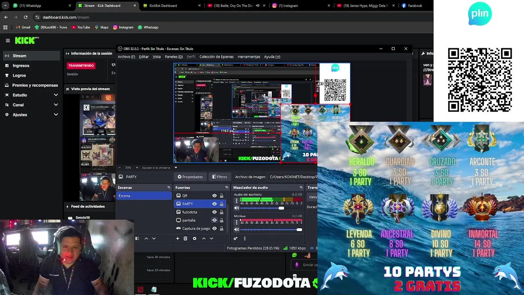Open the Archivo menu in OBS
Screen dimensions: 524x295
click(126, 57)
